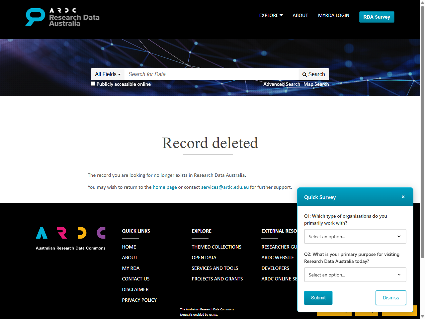Dismiss the Quick Survey
The width and height of the screenshot is (425, 319).
pos(390,298)
